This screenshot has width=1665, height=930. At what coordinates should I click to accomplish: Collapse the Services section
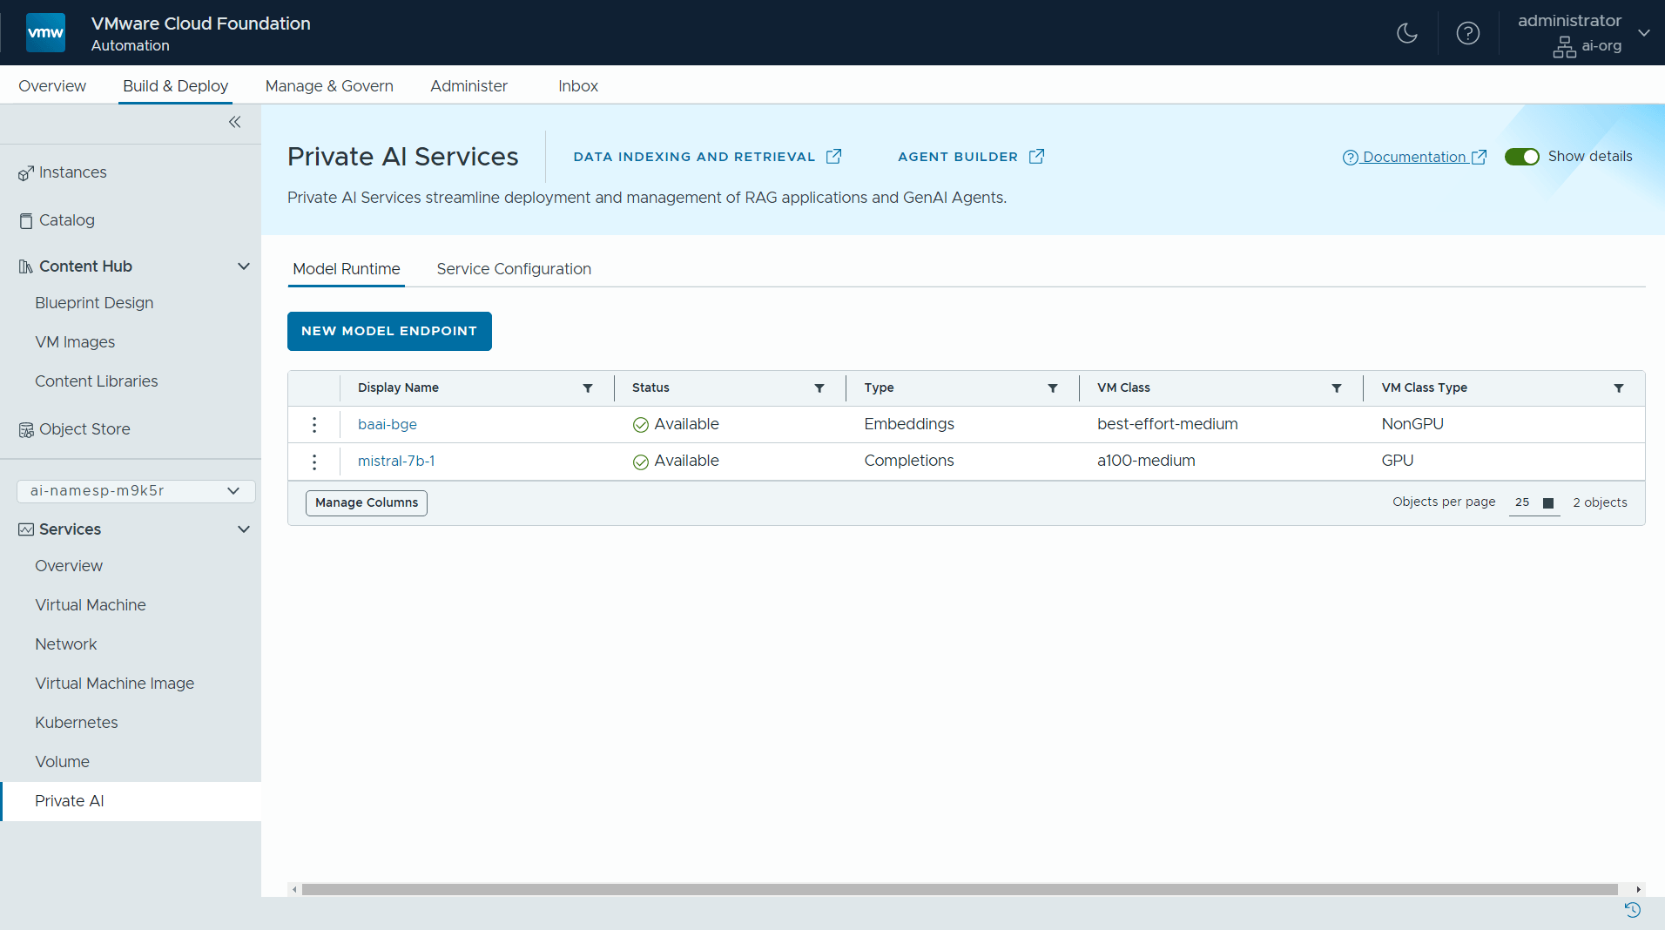pos(244,529)
